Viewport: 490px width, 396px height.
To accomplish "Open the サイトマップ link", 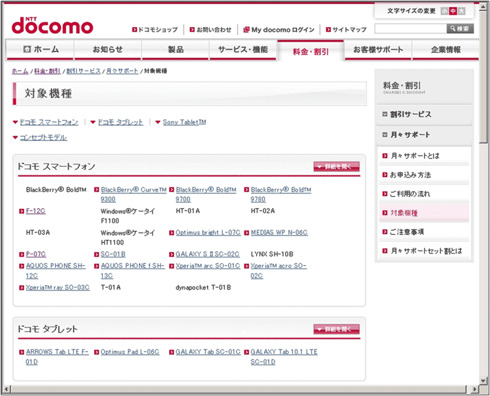I will [346, 29].
